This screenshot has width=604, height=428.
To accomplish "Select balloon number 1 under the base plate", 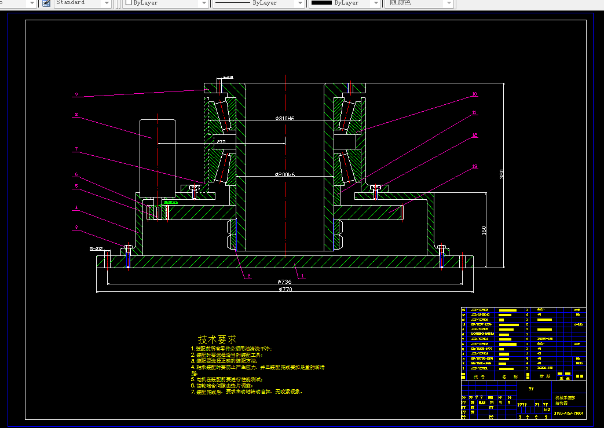I will click(302, 276).
